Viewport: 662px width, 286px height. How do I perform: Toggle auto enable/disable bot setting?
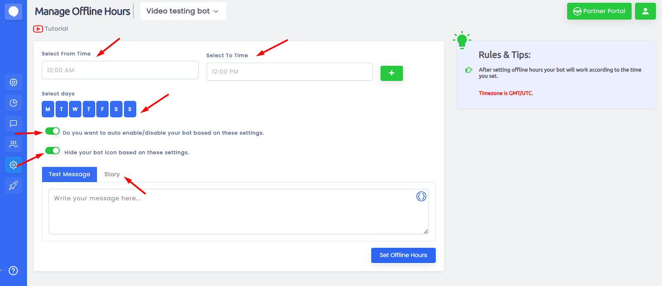(x=53, y=131)
